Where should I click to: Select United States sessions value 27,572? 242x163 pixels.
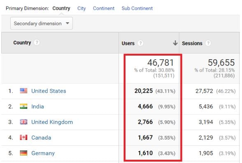(204, 91)
